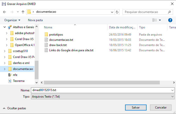Click the folder icon in the address bar
Image resolution: width=176 pixels, height=114 pixels.
click(29, 12)
